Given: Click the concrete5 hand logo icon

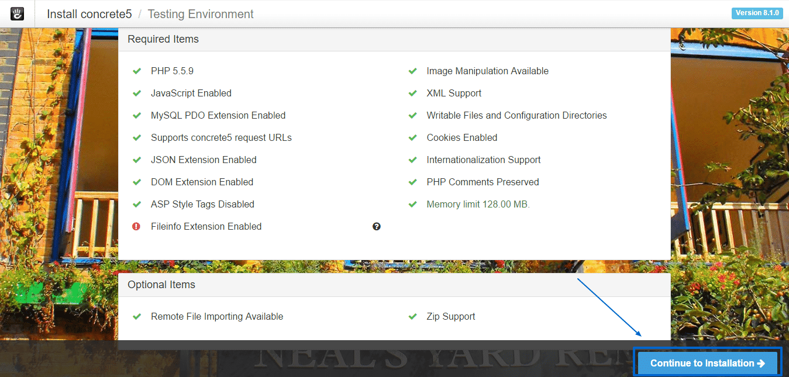Looking at the screenshot, I should (x=17, y=13).
